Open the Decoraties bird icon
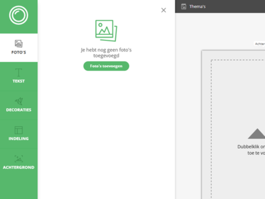 pos(19,101)
